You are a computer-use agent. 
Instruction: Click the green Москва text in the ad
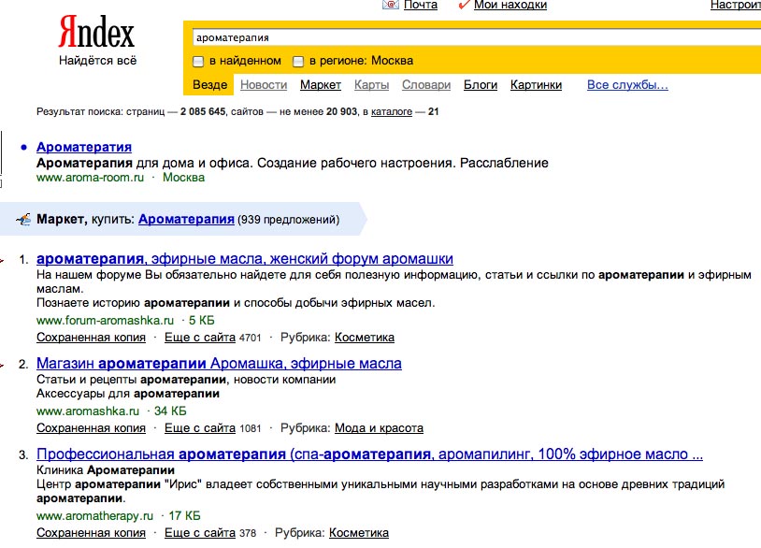183,178
